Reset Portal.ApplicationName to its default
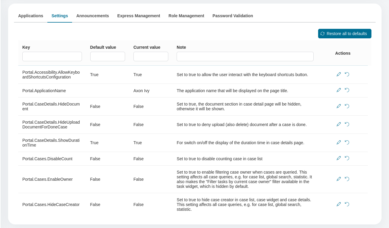This screenshot has width=389, height=228. click(347, 90)
